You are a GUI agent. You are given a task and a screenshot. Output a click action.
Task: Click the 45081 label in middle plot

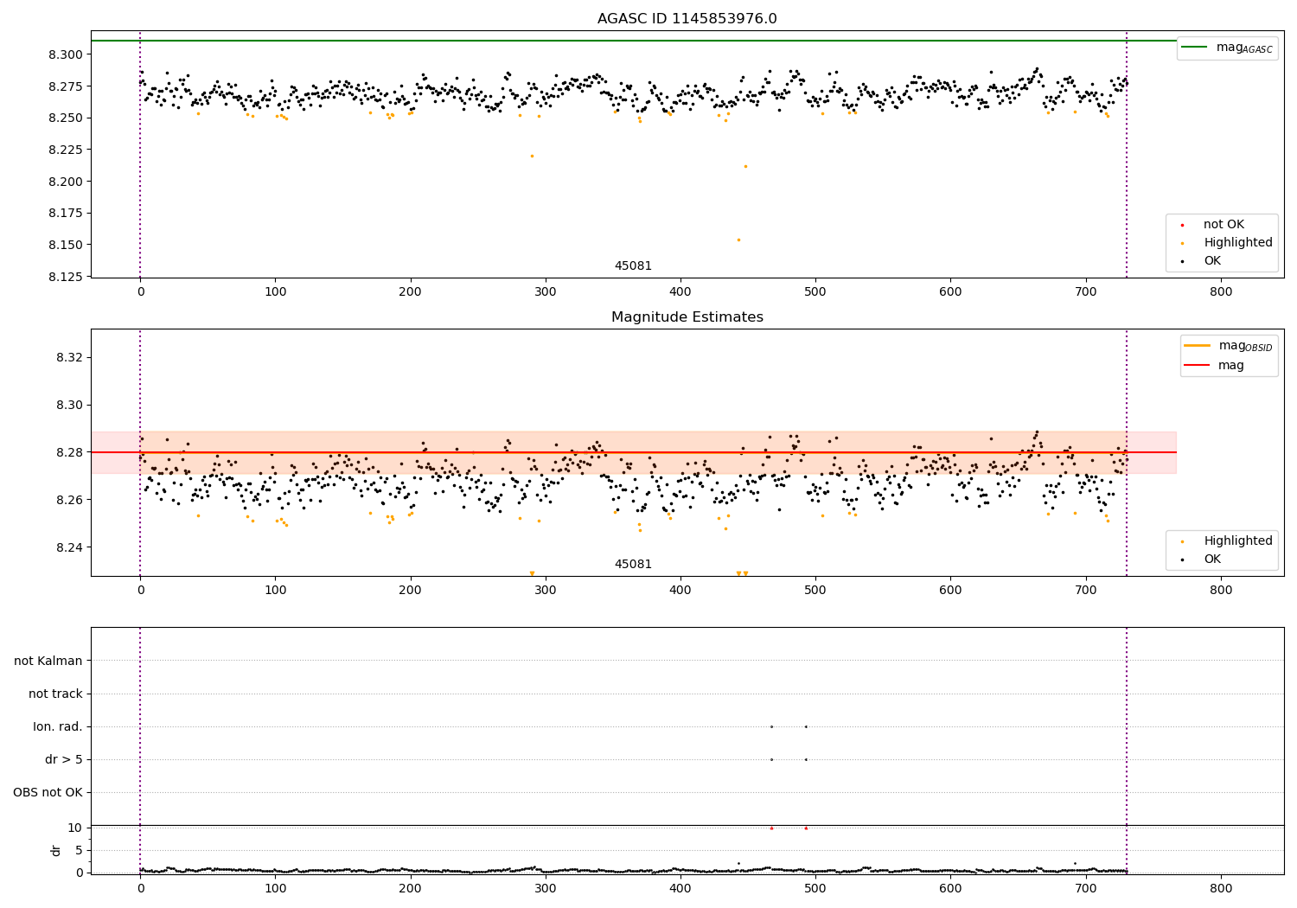(x=633, y=565)
